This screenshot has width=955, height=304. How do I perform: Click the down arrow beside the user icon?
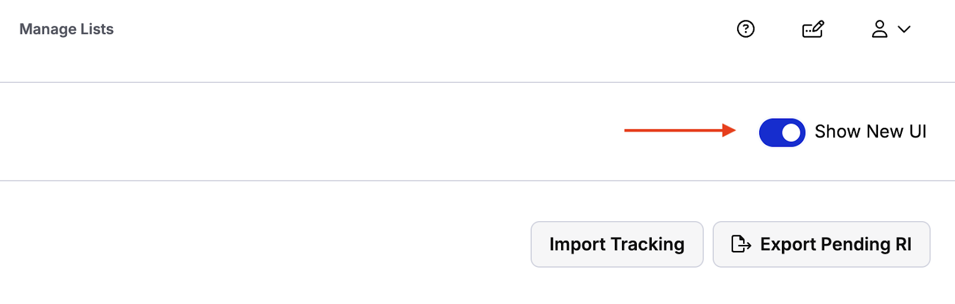click(904, 29)
